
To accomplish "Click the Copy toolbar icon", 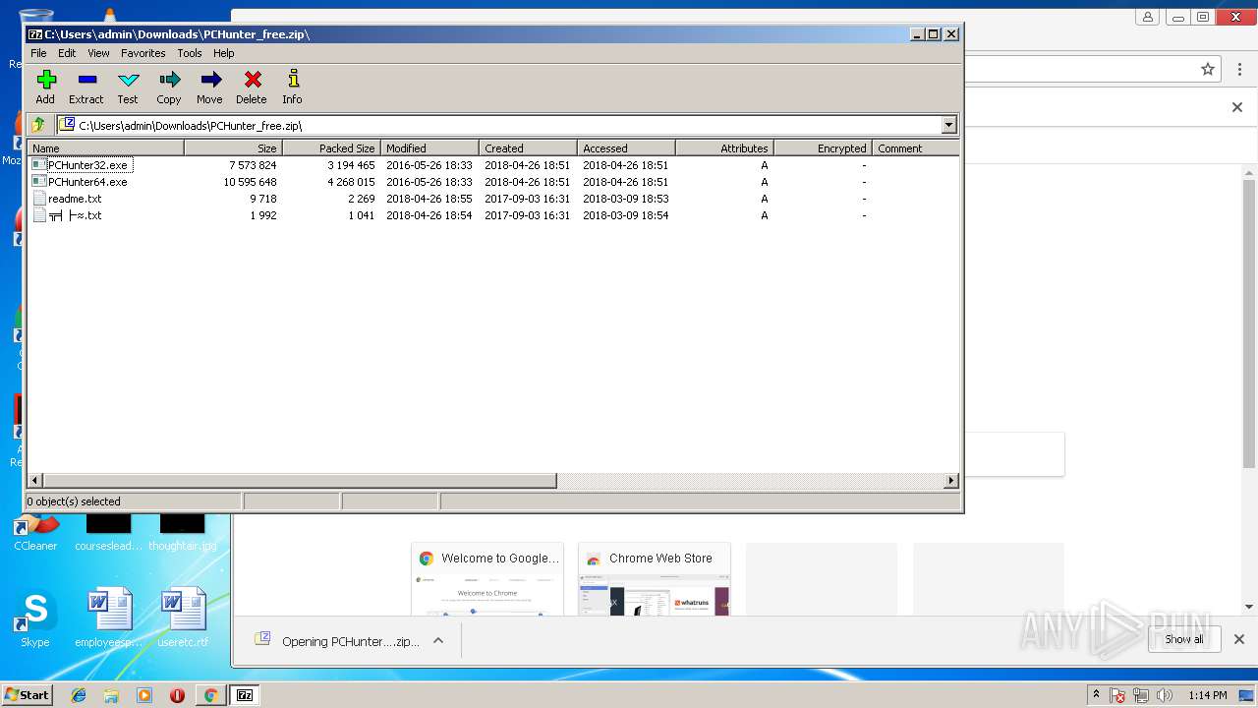I will pos(169,87).
